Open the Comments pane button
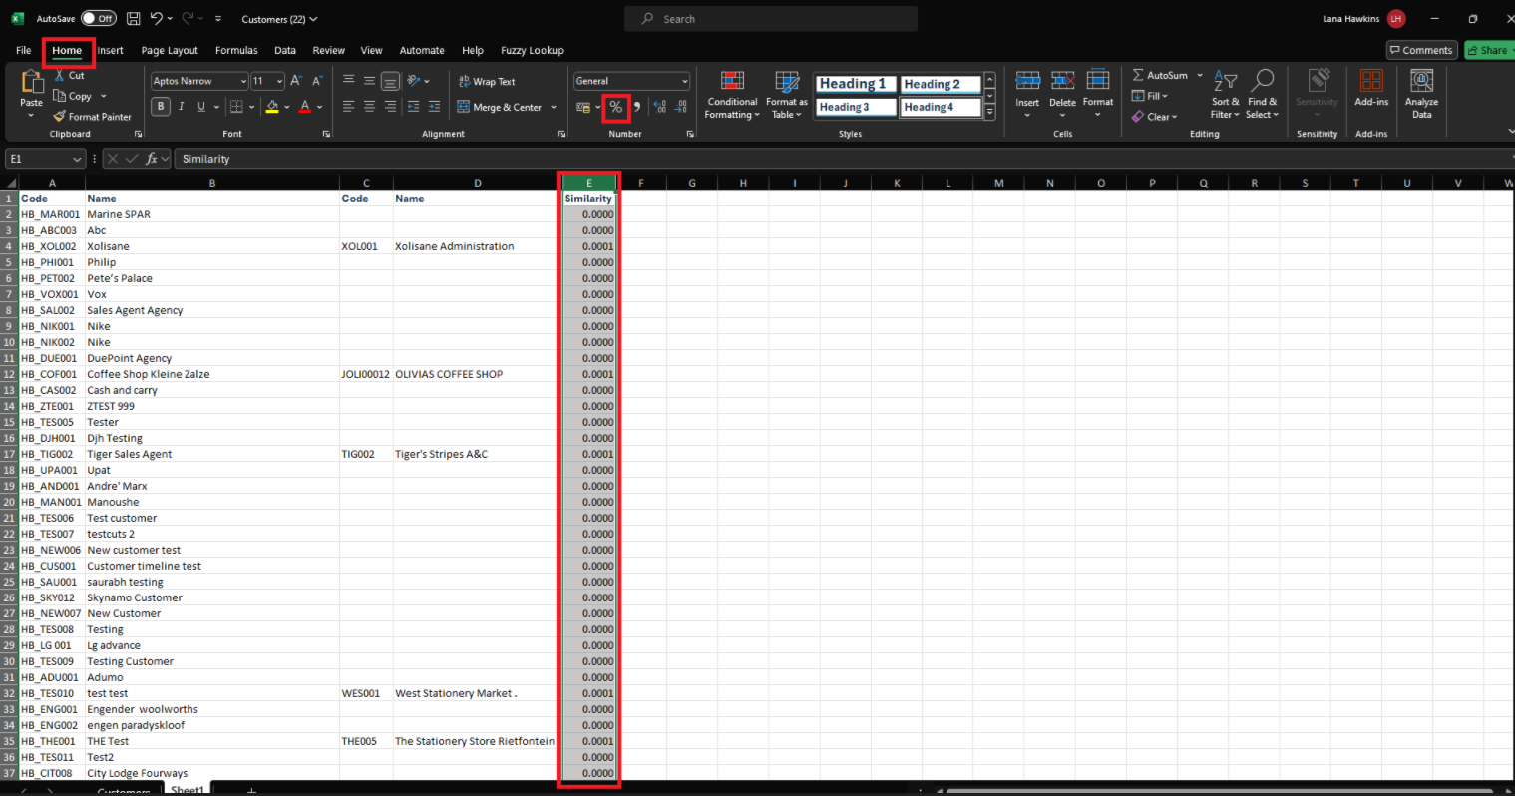The width and height of the screenshot is (1515, 796). [1421, 50]
